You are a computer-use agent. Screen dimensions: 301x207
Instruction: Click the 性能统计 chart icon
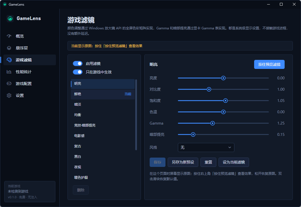click(x=9, y=72)
